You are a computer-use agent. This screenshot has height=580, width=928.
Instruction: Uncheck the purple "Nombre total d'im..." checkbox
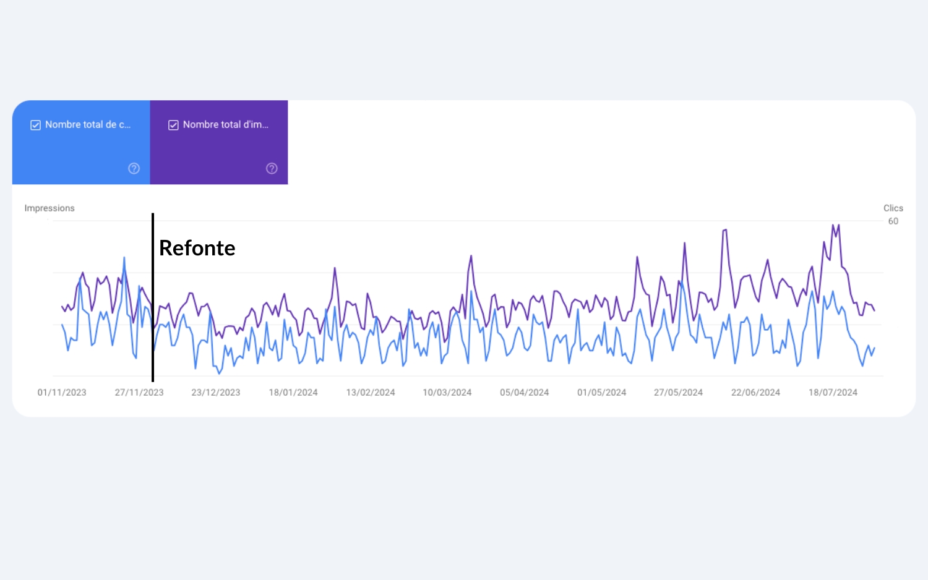click(174, 125)
